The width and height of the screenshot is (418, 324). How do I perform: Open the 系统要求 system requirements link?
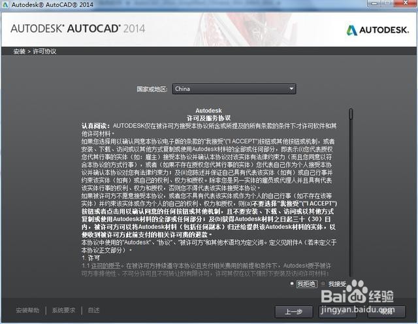63,310
